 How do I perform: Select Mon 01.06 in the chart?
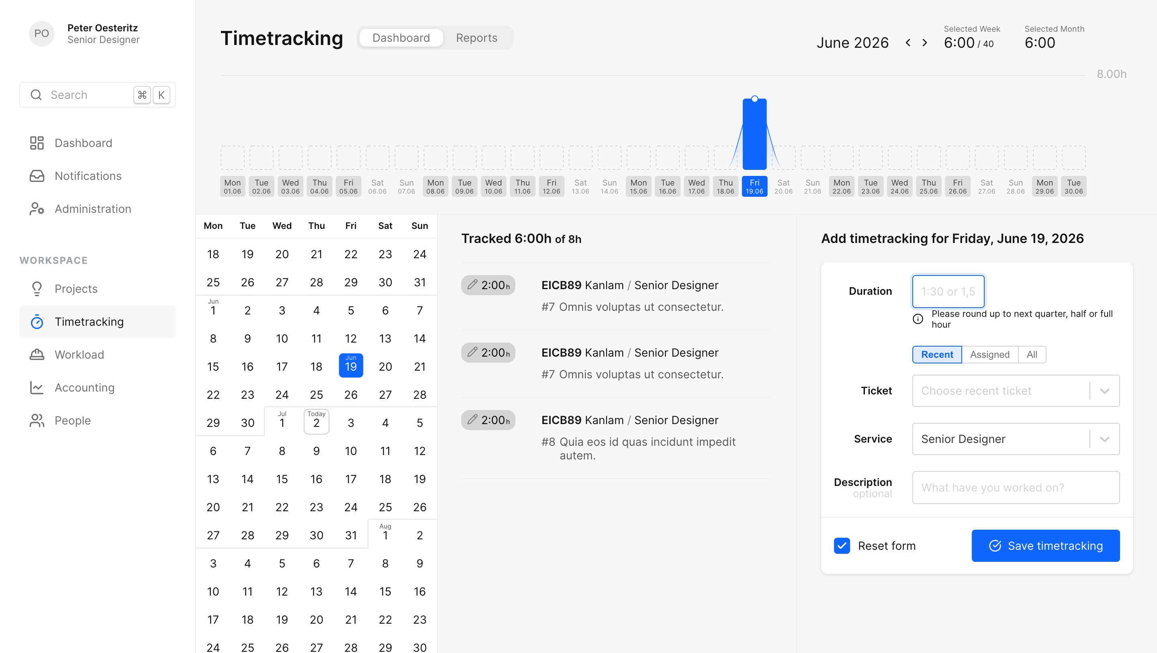(232, 186)
